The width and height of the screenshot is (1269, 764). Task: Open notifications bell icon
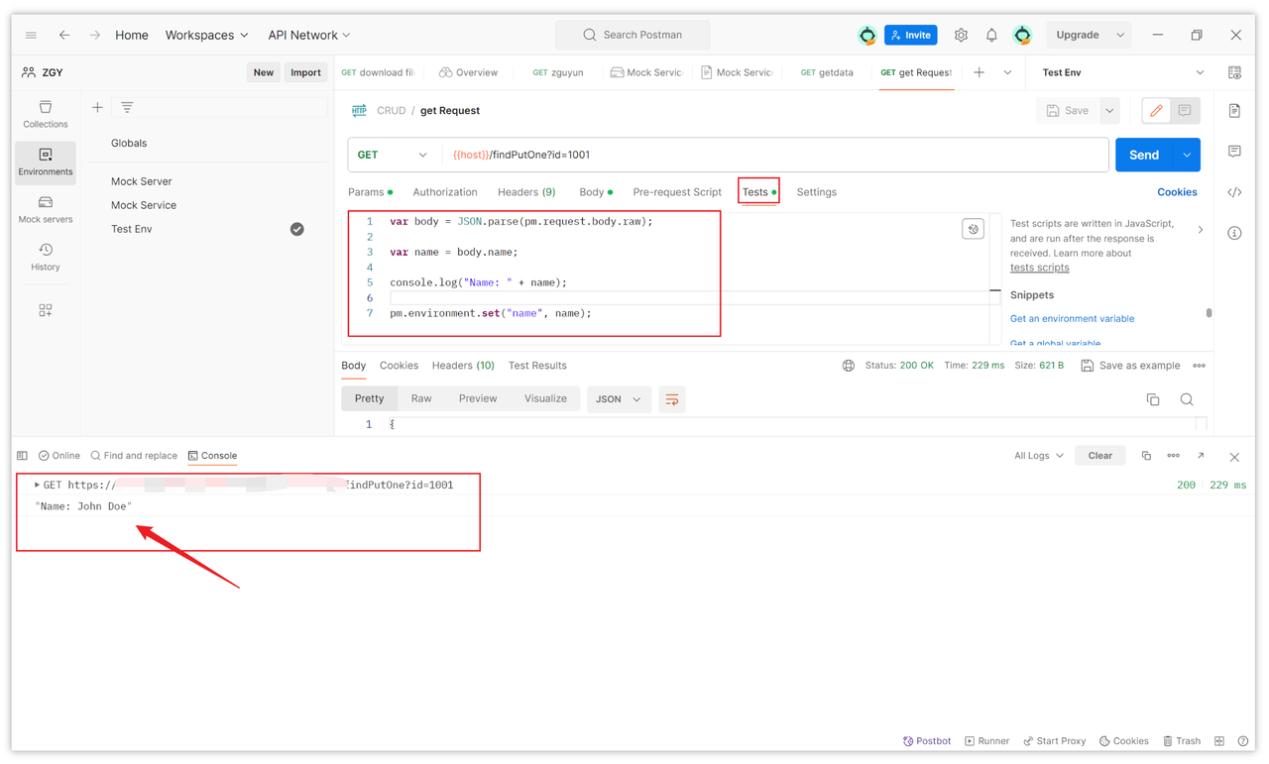coord(991,35)
